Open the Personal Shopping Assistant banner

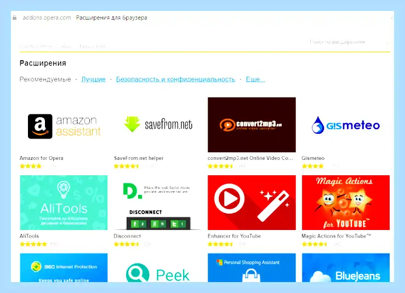[252, 268]
